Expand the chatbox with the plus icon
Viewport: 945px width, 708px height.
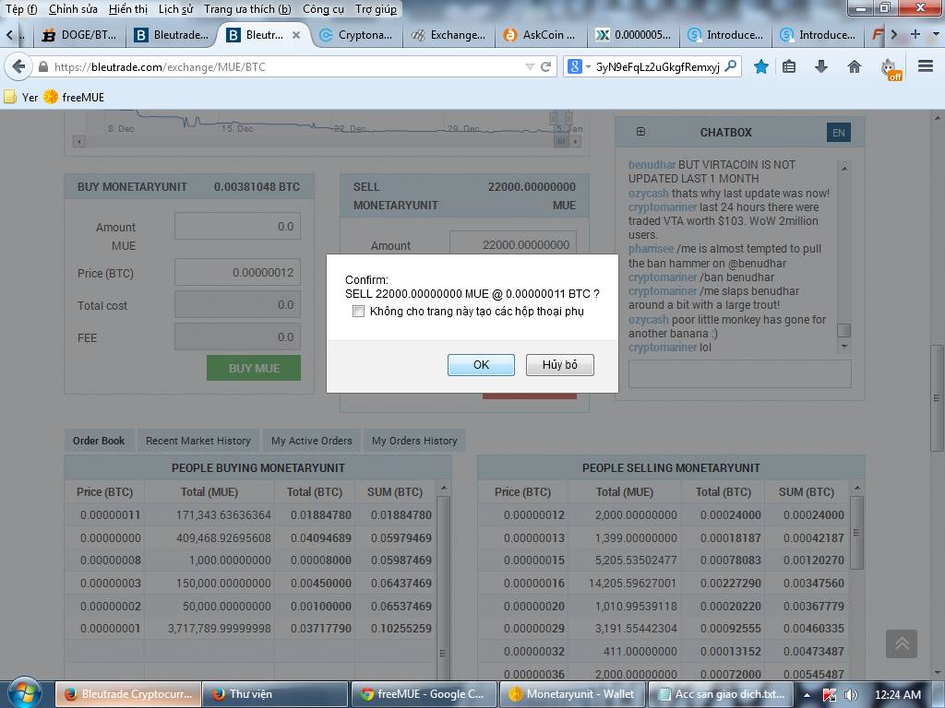point(640,131)
